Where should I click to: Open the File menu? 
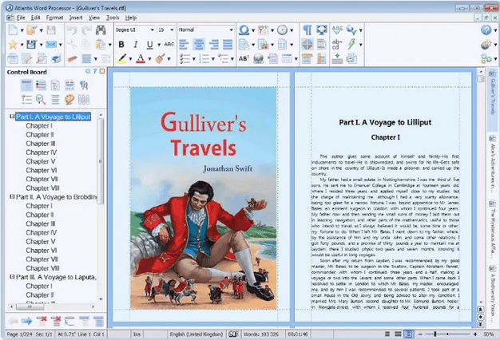21,18
